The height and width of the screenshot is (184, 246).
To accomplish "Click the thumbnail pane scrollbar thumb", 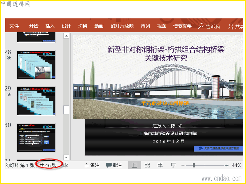I will [66, 110].
